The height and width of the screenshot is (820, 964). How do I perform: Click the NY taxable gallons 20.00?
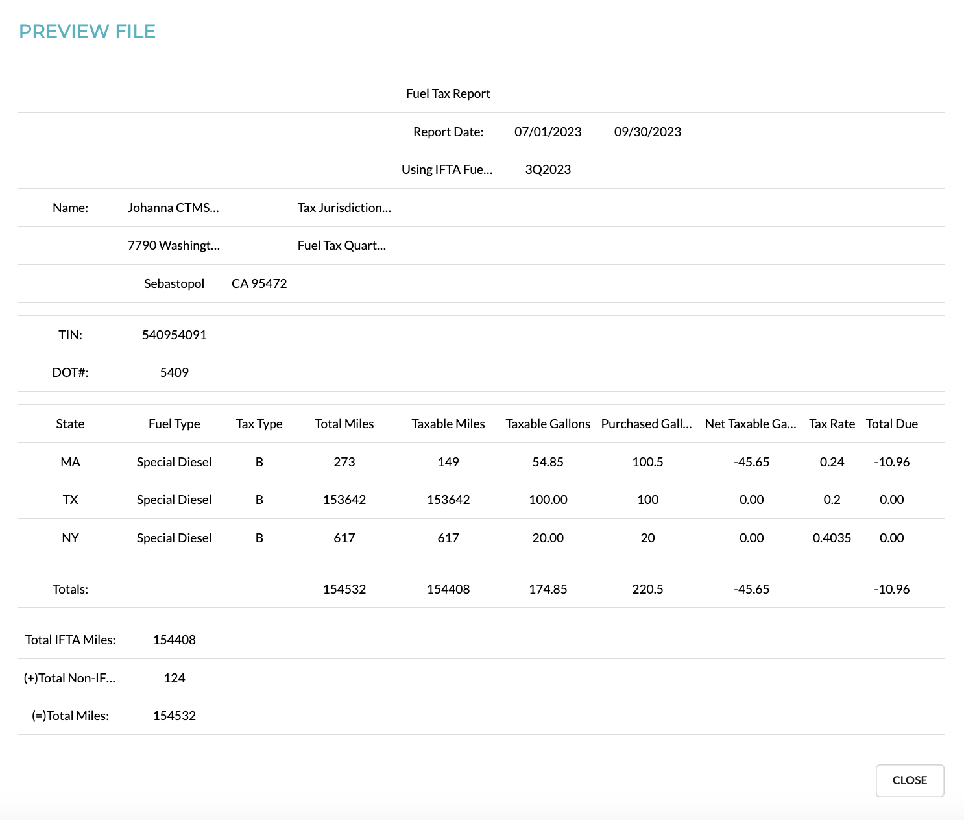(548, 538)
